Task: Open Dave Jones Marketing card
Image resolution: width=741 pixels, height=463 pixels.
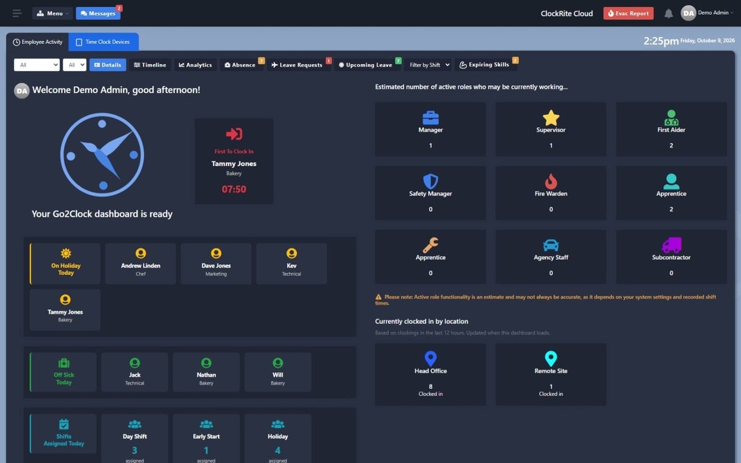Action: tap(216, 264)
